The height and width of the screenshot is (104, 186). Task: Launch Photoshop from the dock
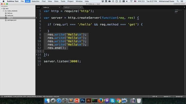pyautogui.click(x=83, y=101)
